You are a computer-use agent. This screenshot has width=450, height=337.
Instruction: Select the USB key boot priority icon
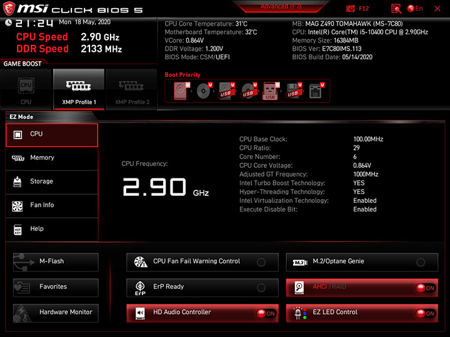271,91
